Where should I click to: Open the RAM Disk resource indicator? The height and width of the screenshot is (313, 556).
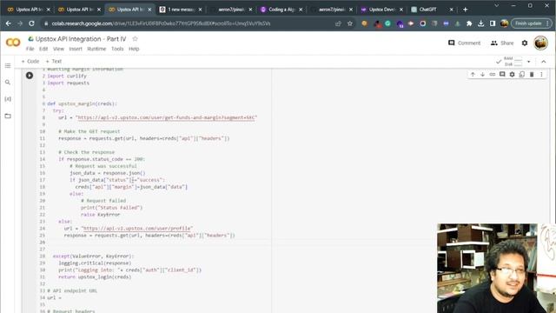point(513,62)
